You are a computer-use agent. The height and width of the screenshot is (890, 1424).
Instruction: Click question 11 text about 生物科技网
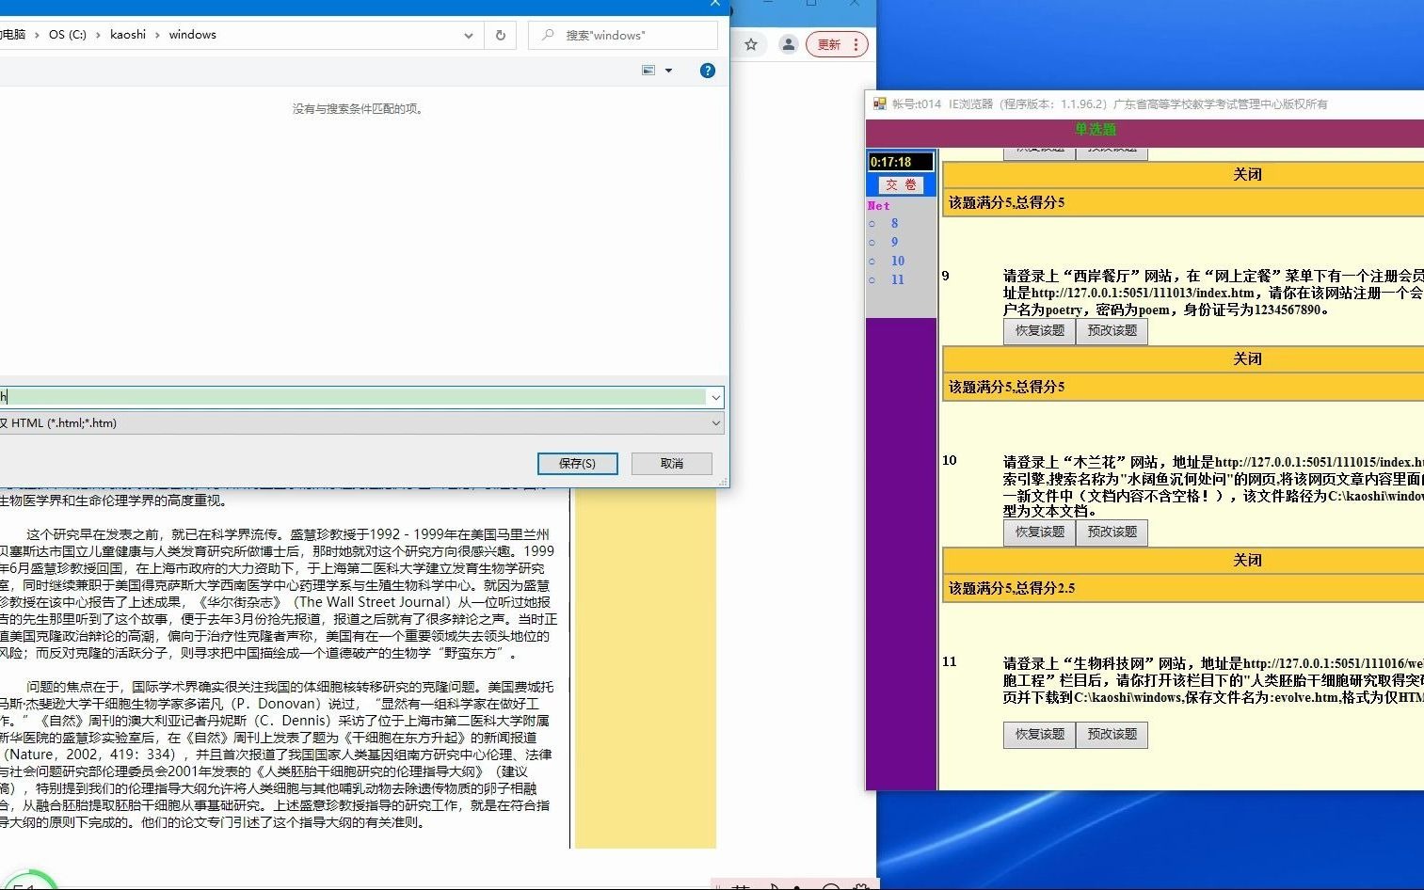tap(1213, 680)
